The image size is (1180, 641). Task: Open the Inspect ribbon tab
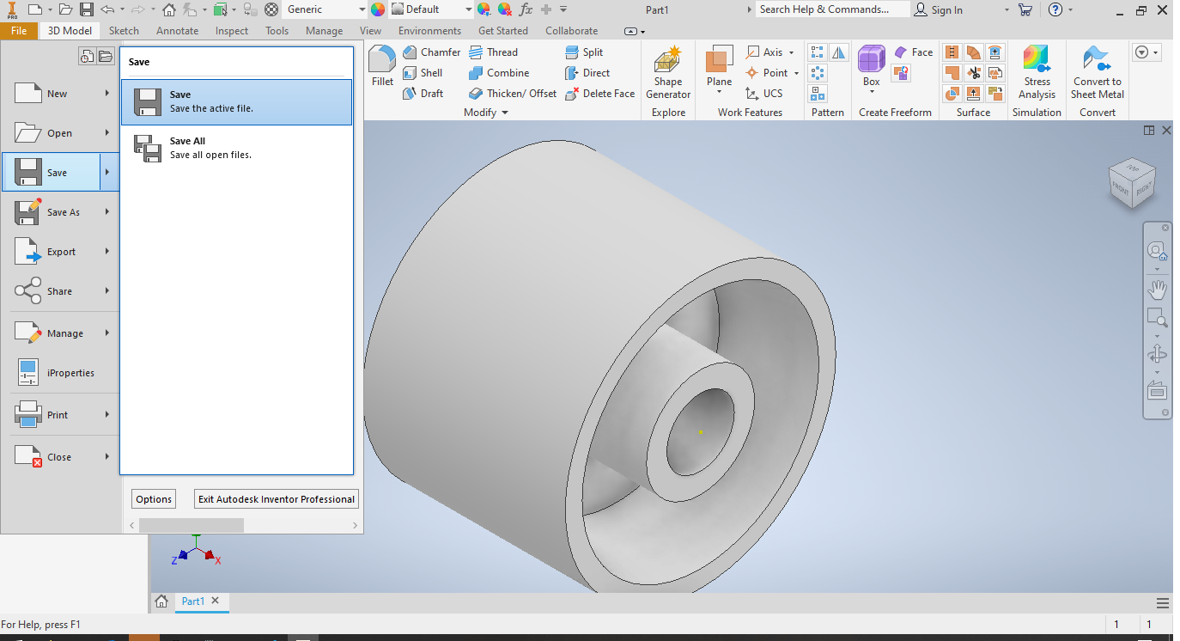coord(232,30)
